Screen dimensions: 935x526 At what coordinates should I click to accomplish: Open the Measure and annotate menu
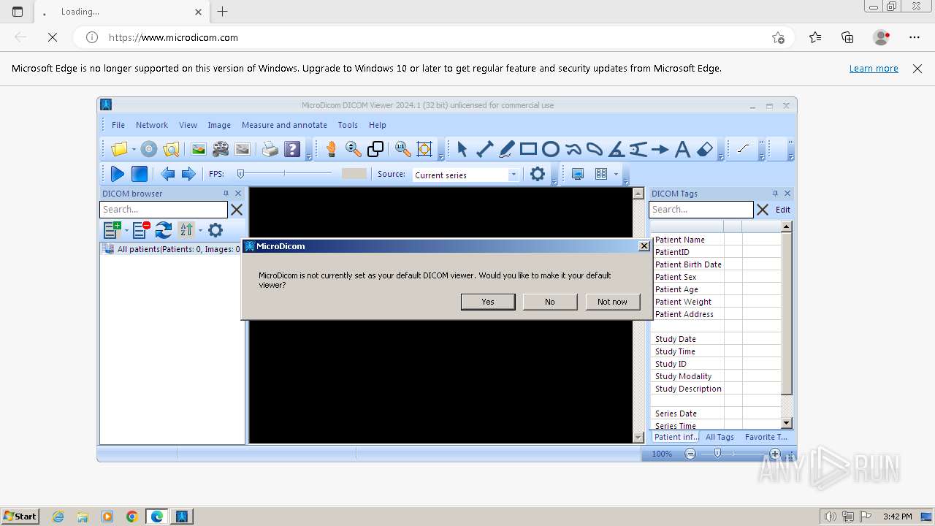(x=284, y=125)
